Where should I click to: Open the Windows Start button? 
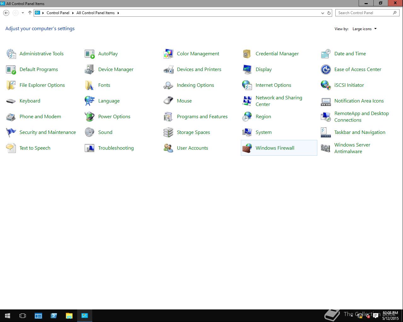click(8, 316)
